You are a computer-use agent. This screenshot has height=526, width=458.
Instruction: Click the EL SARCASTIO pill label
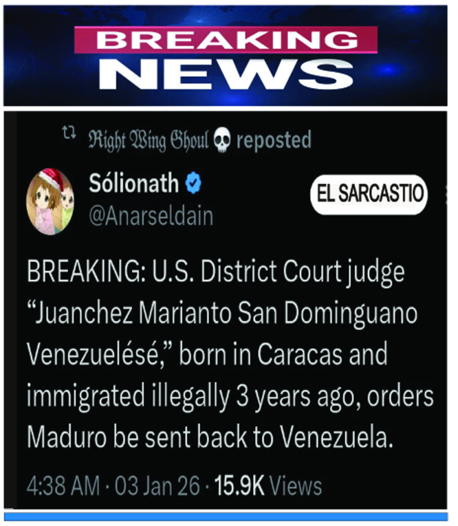pyautogui.click(x=369, y=194)
